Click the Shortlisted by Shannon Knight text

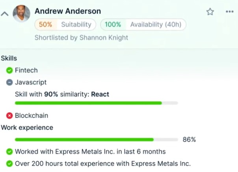tap(81, 38)
